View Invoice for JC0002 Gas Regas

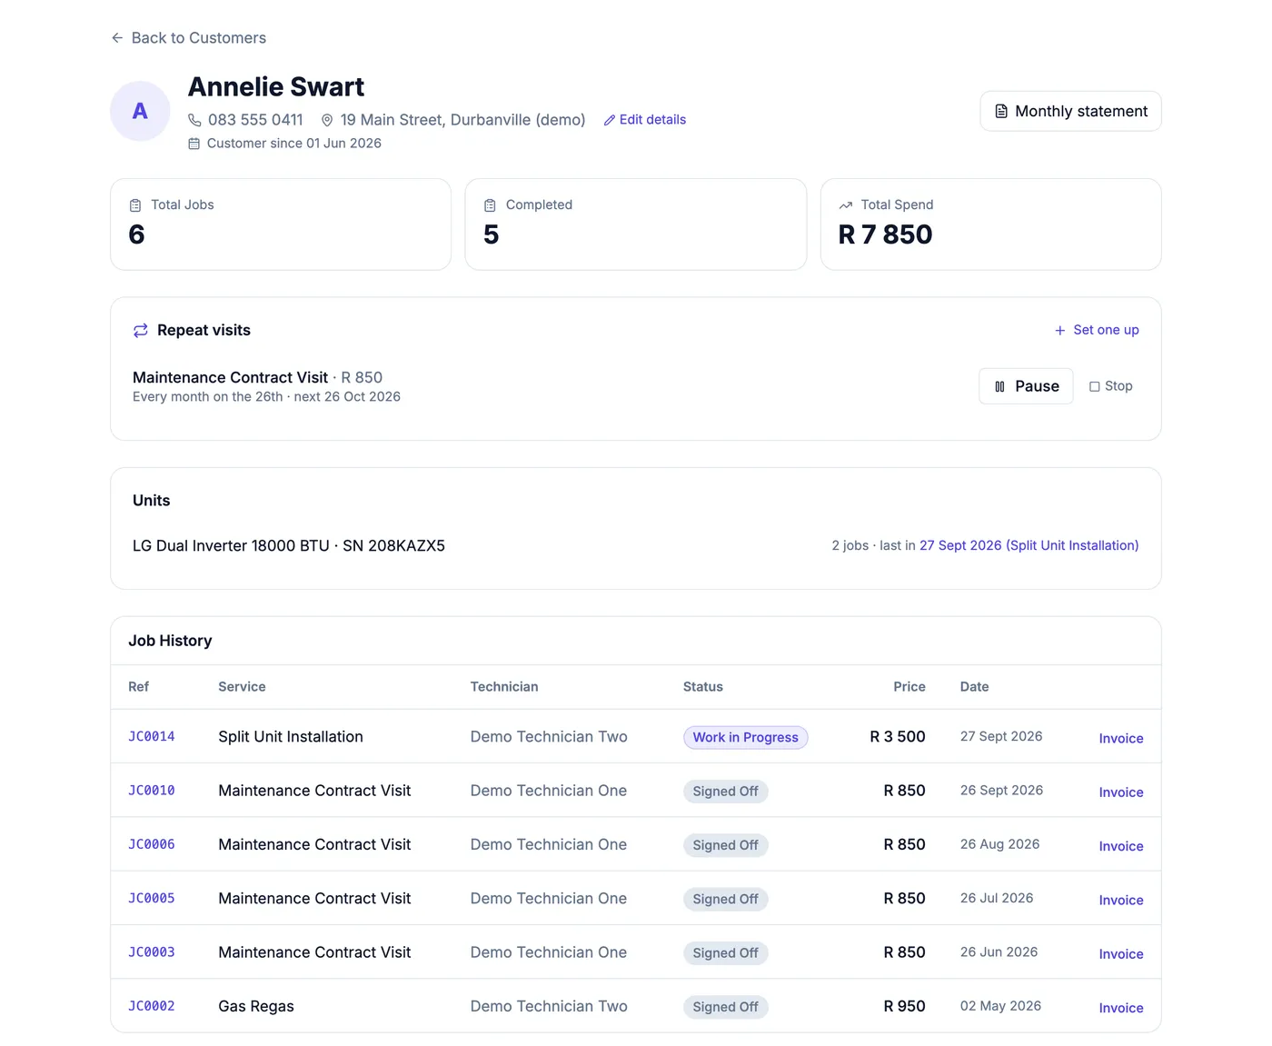click(x=1121, y=1008)
